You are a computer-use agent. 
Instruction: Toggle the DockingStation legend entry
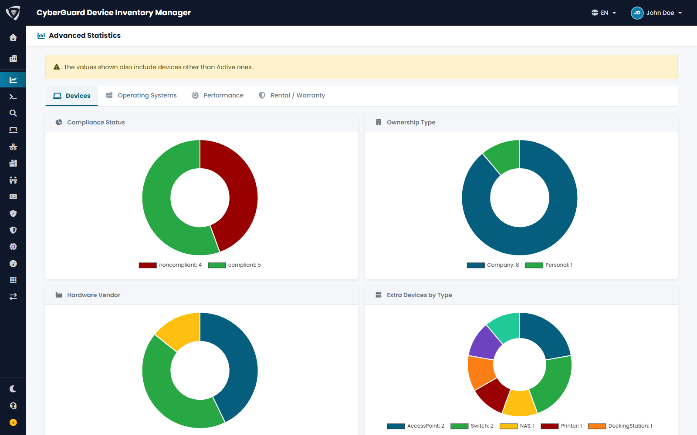tap(620, 426)
